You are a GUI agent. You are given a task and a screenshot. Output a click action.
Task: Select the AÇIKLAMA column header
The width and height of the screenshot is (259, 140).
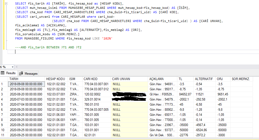(163, 79)
